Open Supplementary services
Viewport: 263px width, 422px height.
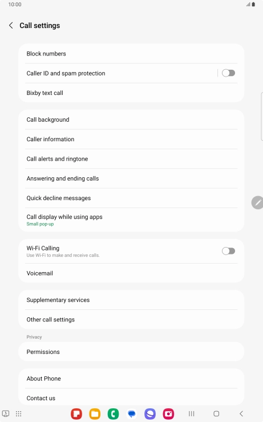point(131,300)
